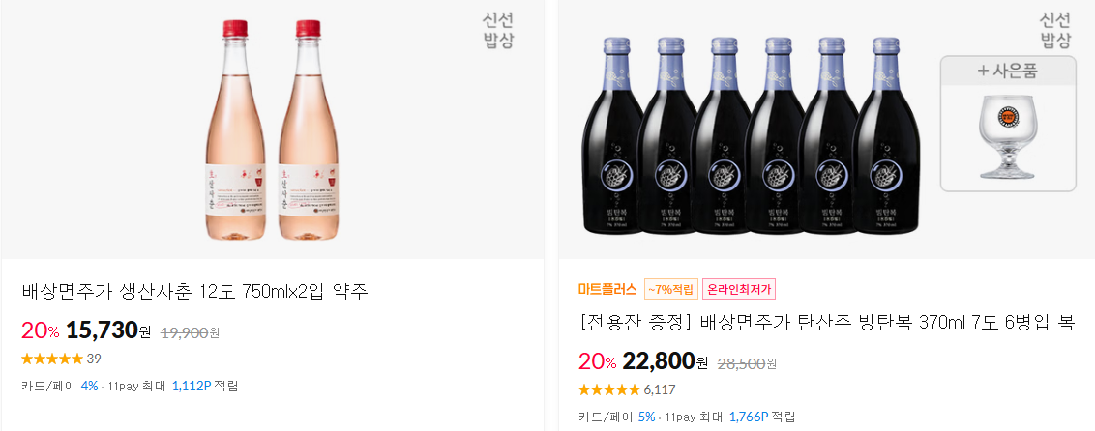Open the pink 생산사춘 two-bottle product image
This screenshot has width=1095, height=431.
(272, 129)
